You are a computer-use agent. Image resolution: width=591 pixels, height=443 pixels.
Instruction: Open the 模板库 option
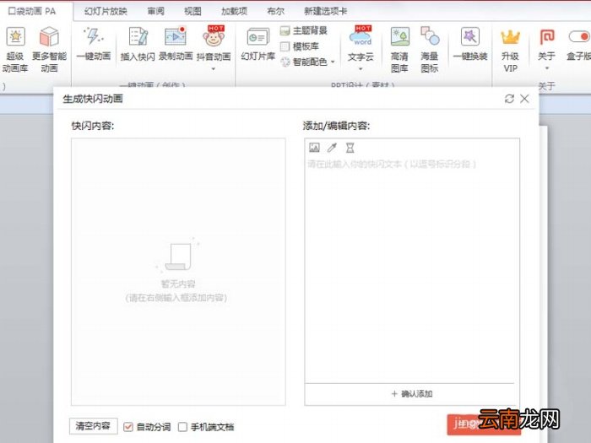coord(300,46)
